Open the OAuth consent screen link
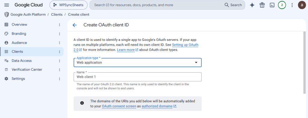The width and height of the screenshot is (308, 118). pos(119,106)
